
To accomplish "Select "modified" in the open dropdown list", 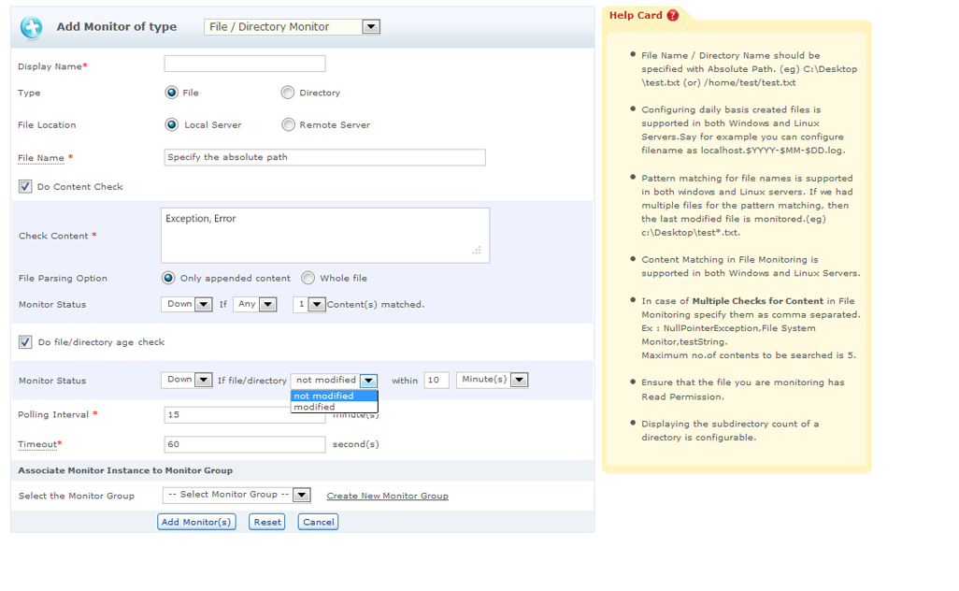I will point(315,406).
